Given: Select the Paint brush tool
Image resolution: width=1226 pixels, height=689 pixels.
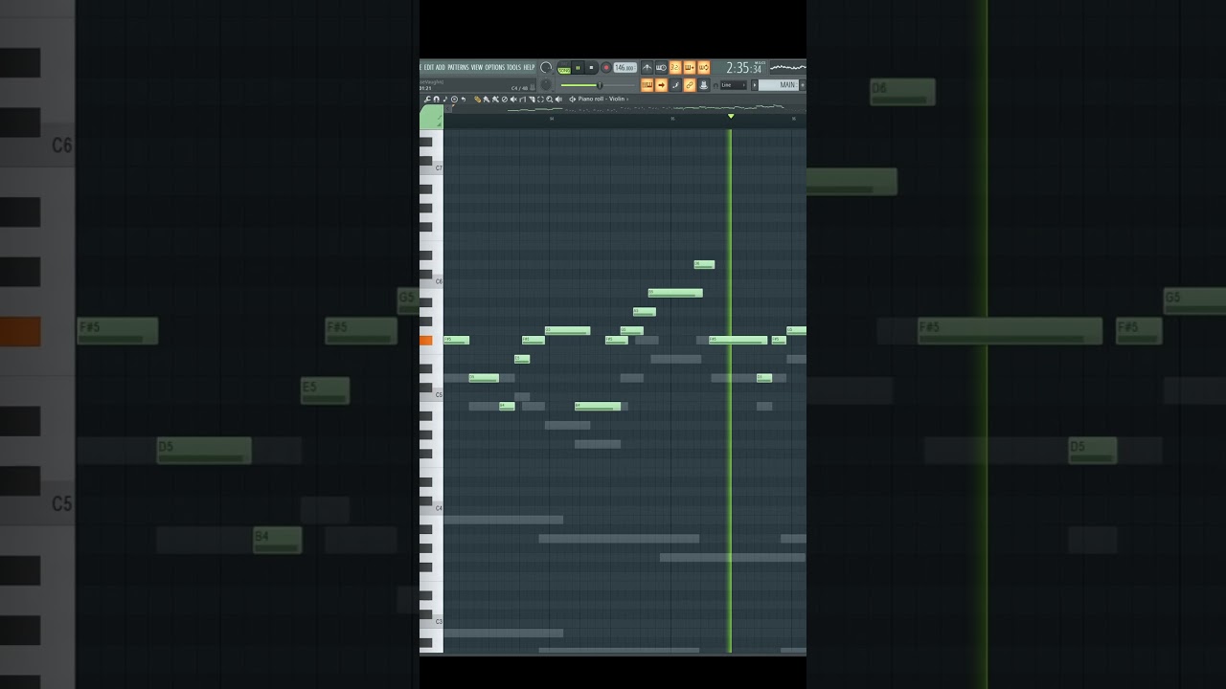Looking at the screenshot, I should (487, 99).
